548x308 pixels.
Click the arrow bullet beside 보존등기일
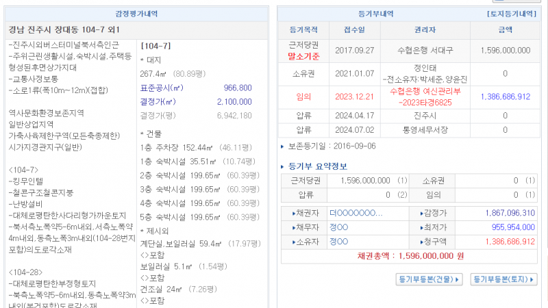[x=283, y=146]
